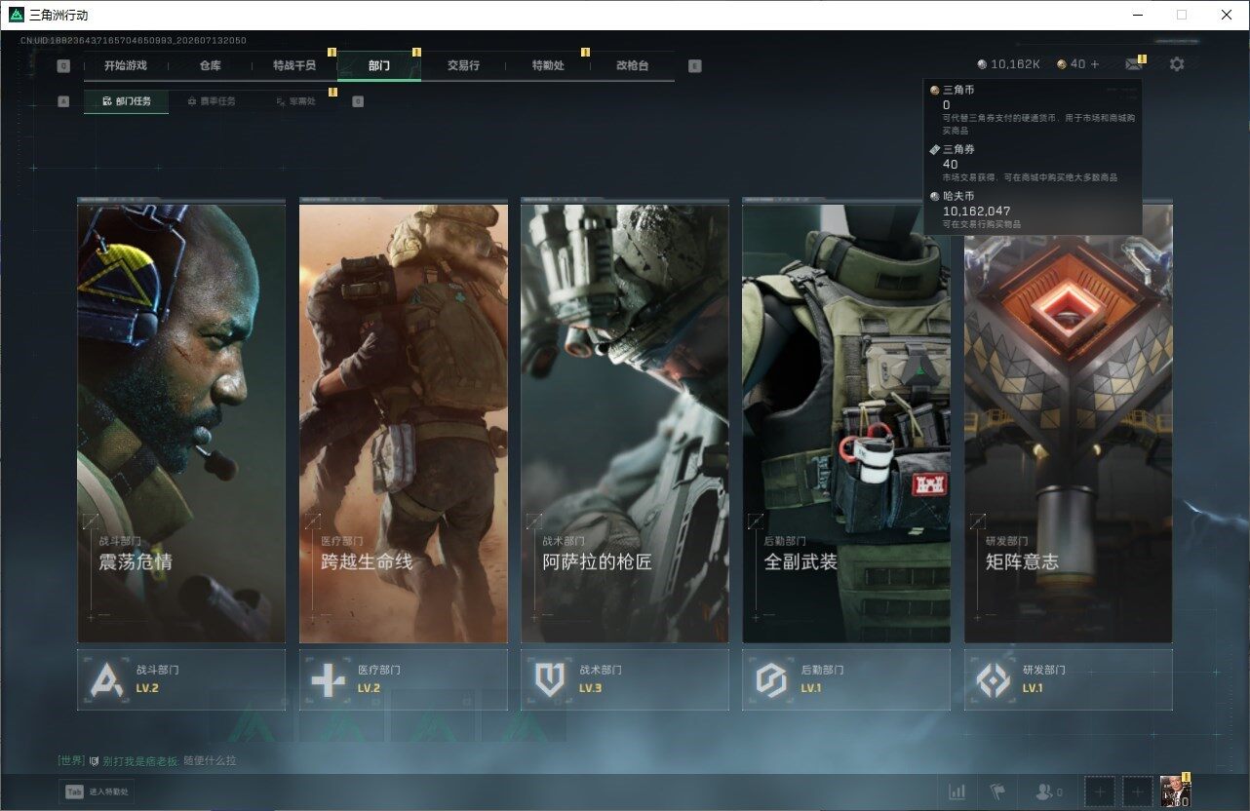Open the 阿萨拉的枪匠 mission card
This screenshot has height=811, width=1250.
click(625, 422)
